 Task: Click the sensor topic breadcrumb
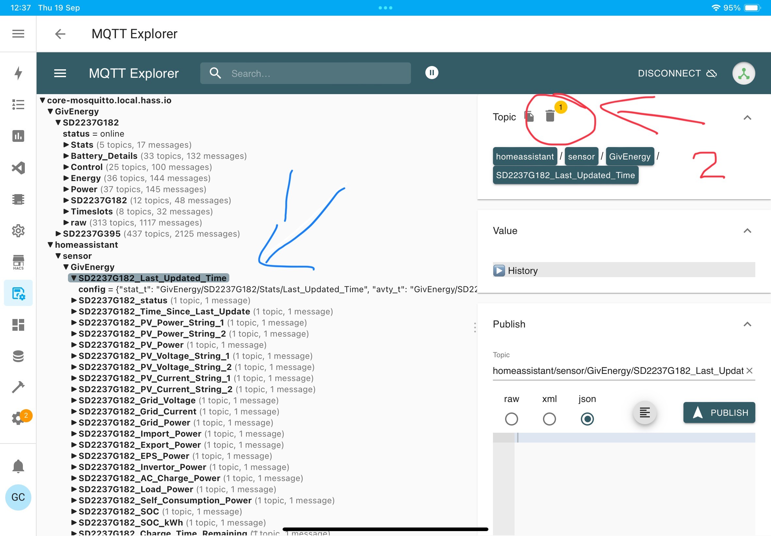[x=582, y=157]
